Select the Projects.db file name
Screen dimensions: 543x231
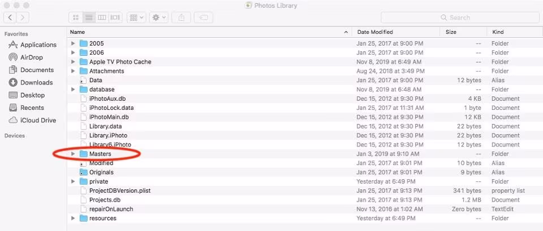tap(105, 200)
